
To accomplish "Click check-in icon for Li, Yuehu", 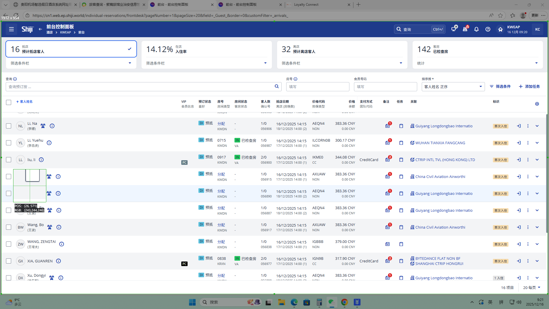I will pos(519,143).
